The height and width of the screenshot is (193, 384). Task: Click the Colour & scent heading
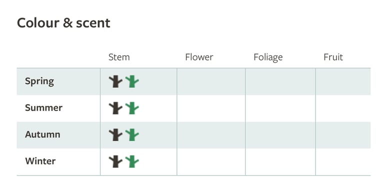click(x=63, y=23)
